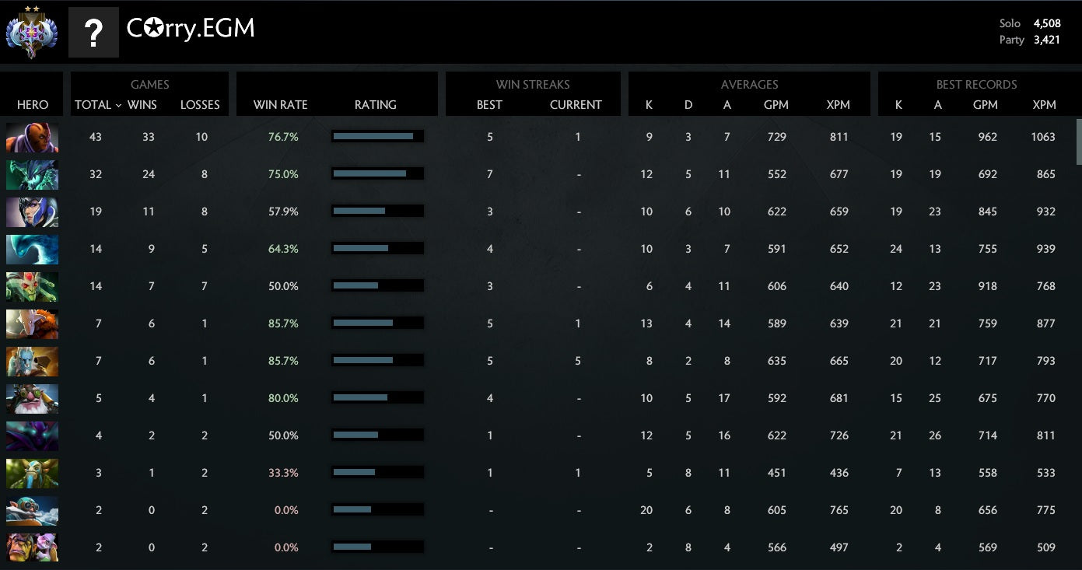Sort heroes by the WINS column header
The image size is (1082, 570).
[142, 105]
